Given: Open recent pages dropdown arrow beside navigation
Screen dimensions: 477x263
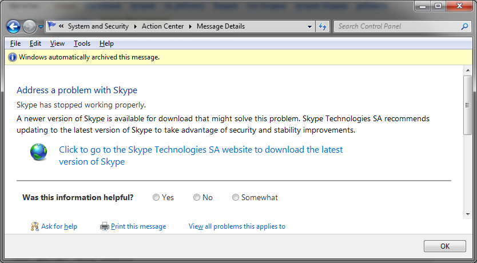Looking at the screenshot, I should (x=41, y=27).
